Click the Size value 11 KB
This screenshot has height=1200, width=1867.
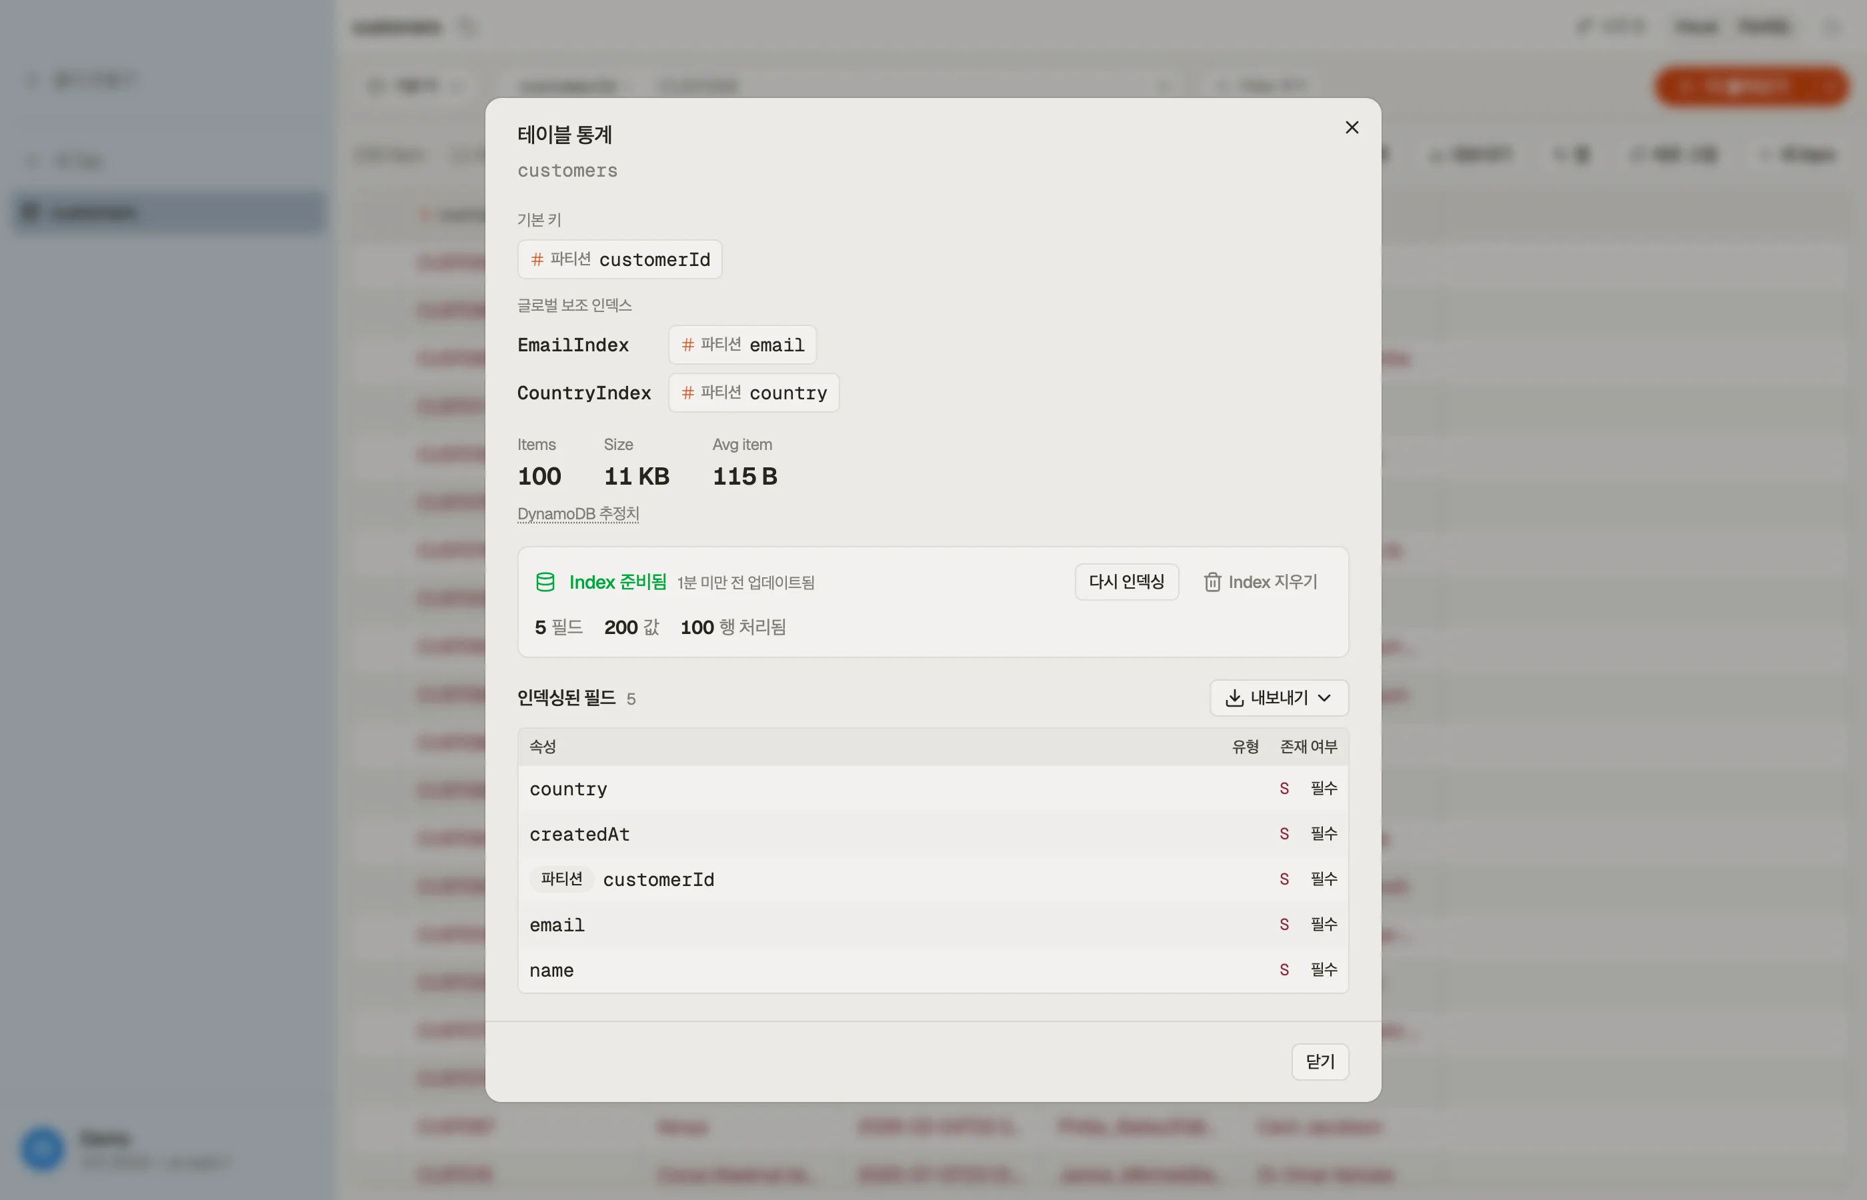637,476
